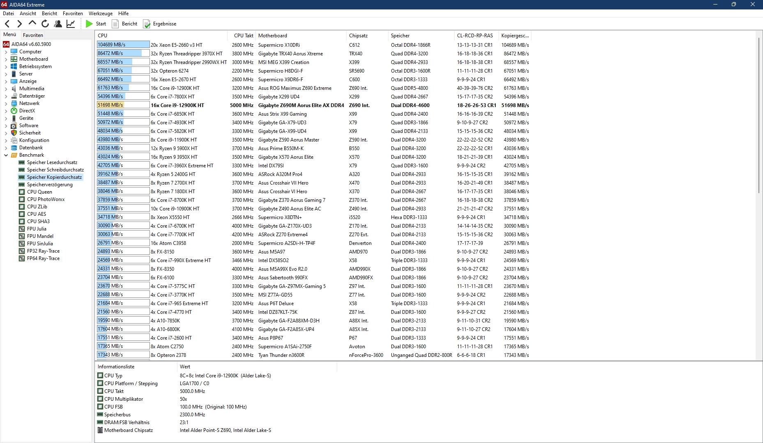Screen dimensions: 763x443
Task: Open the Werkzeuge menu
Action: point(101,14)
